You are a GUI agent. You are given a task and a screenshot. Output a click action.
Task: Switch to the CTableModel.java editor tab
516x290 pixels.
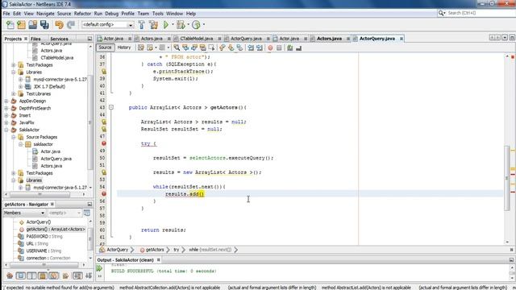pos(197,39)
